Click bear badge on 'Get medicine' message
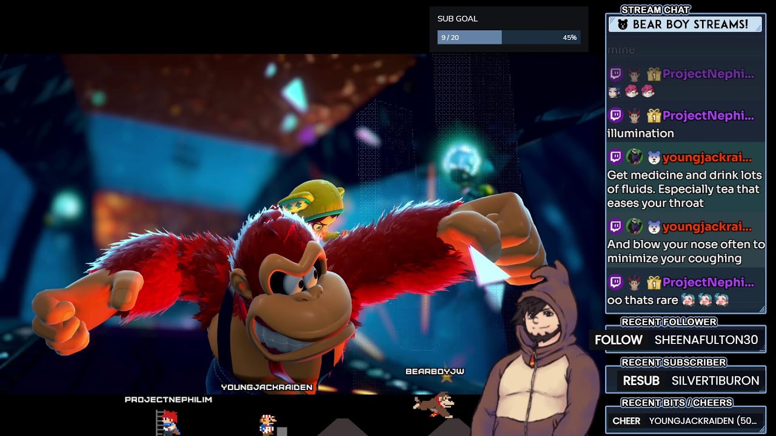This screenshot has width=776, height=436. pyautogui.click(x=654, y=157)
